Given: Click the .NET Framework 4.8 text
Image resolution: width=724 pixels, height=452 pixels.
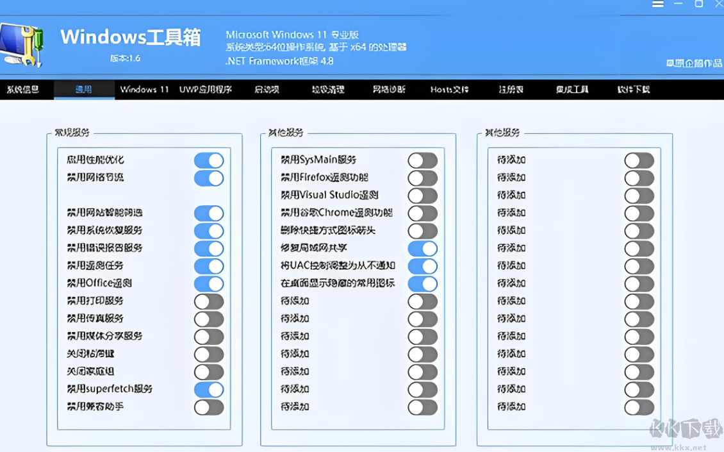Looking at the screenshot, I should tap(279, 60).
